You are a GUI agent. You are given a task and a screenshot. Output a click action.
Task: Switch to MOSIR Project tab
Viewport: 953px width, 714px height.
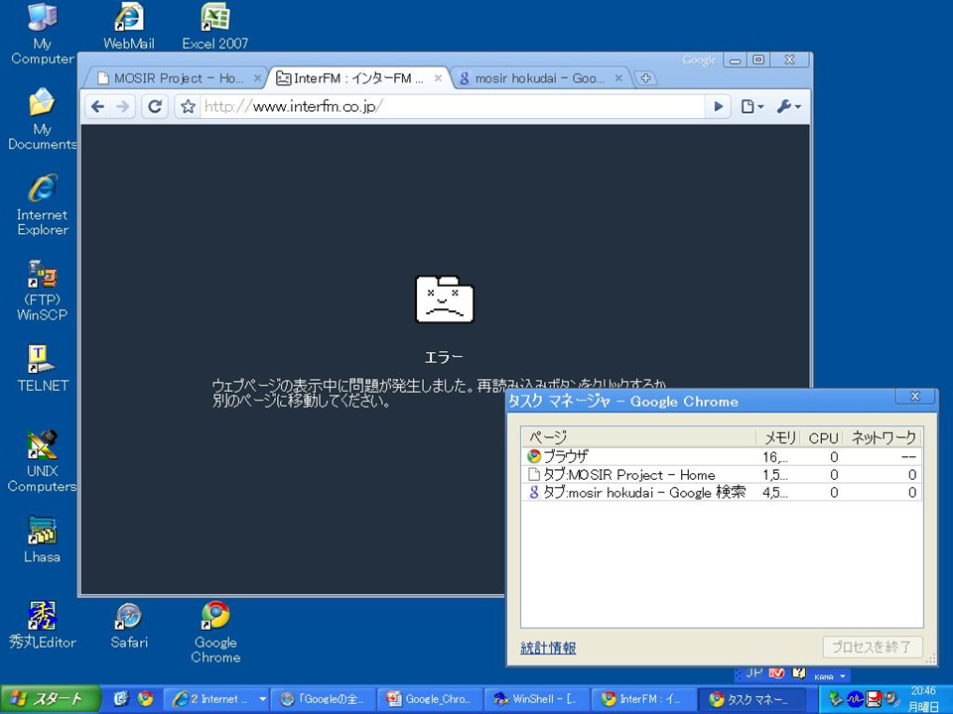(x=177, y=77)
